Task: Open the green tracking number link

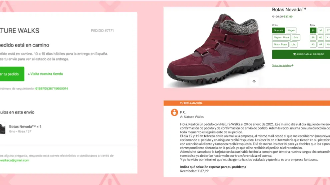Action: [x=52, y=89]
